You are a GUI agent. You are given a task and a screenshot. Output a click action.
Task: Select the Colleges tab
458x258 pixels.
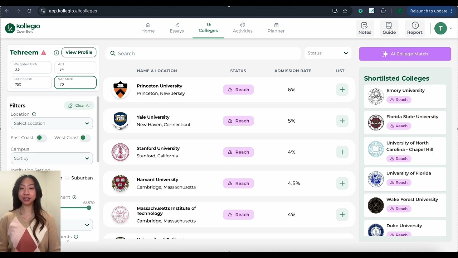(x=208, y=28)
